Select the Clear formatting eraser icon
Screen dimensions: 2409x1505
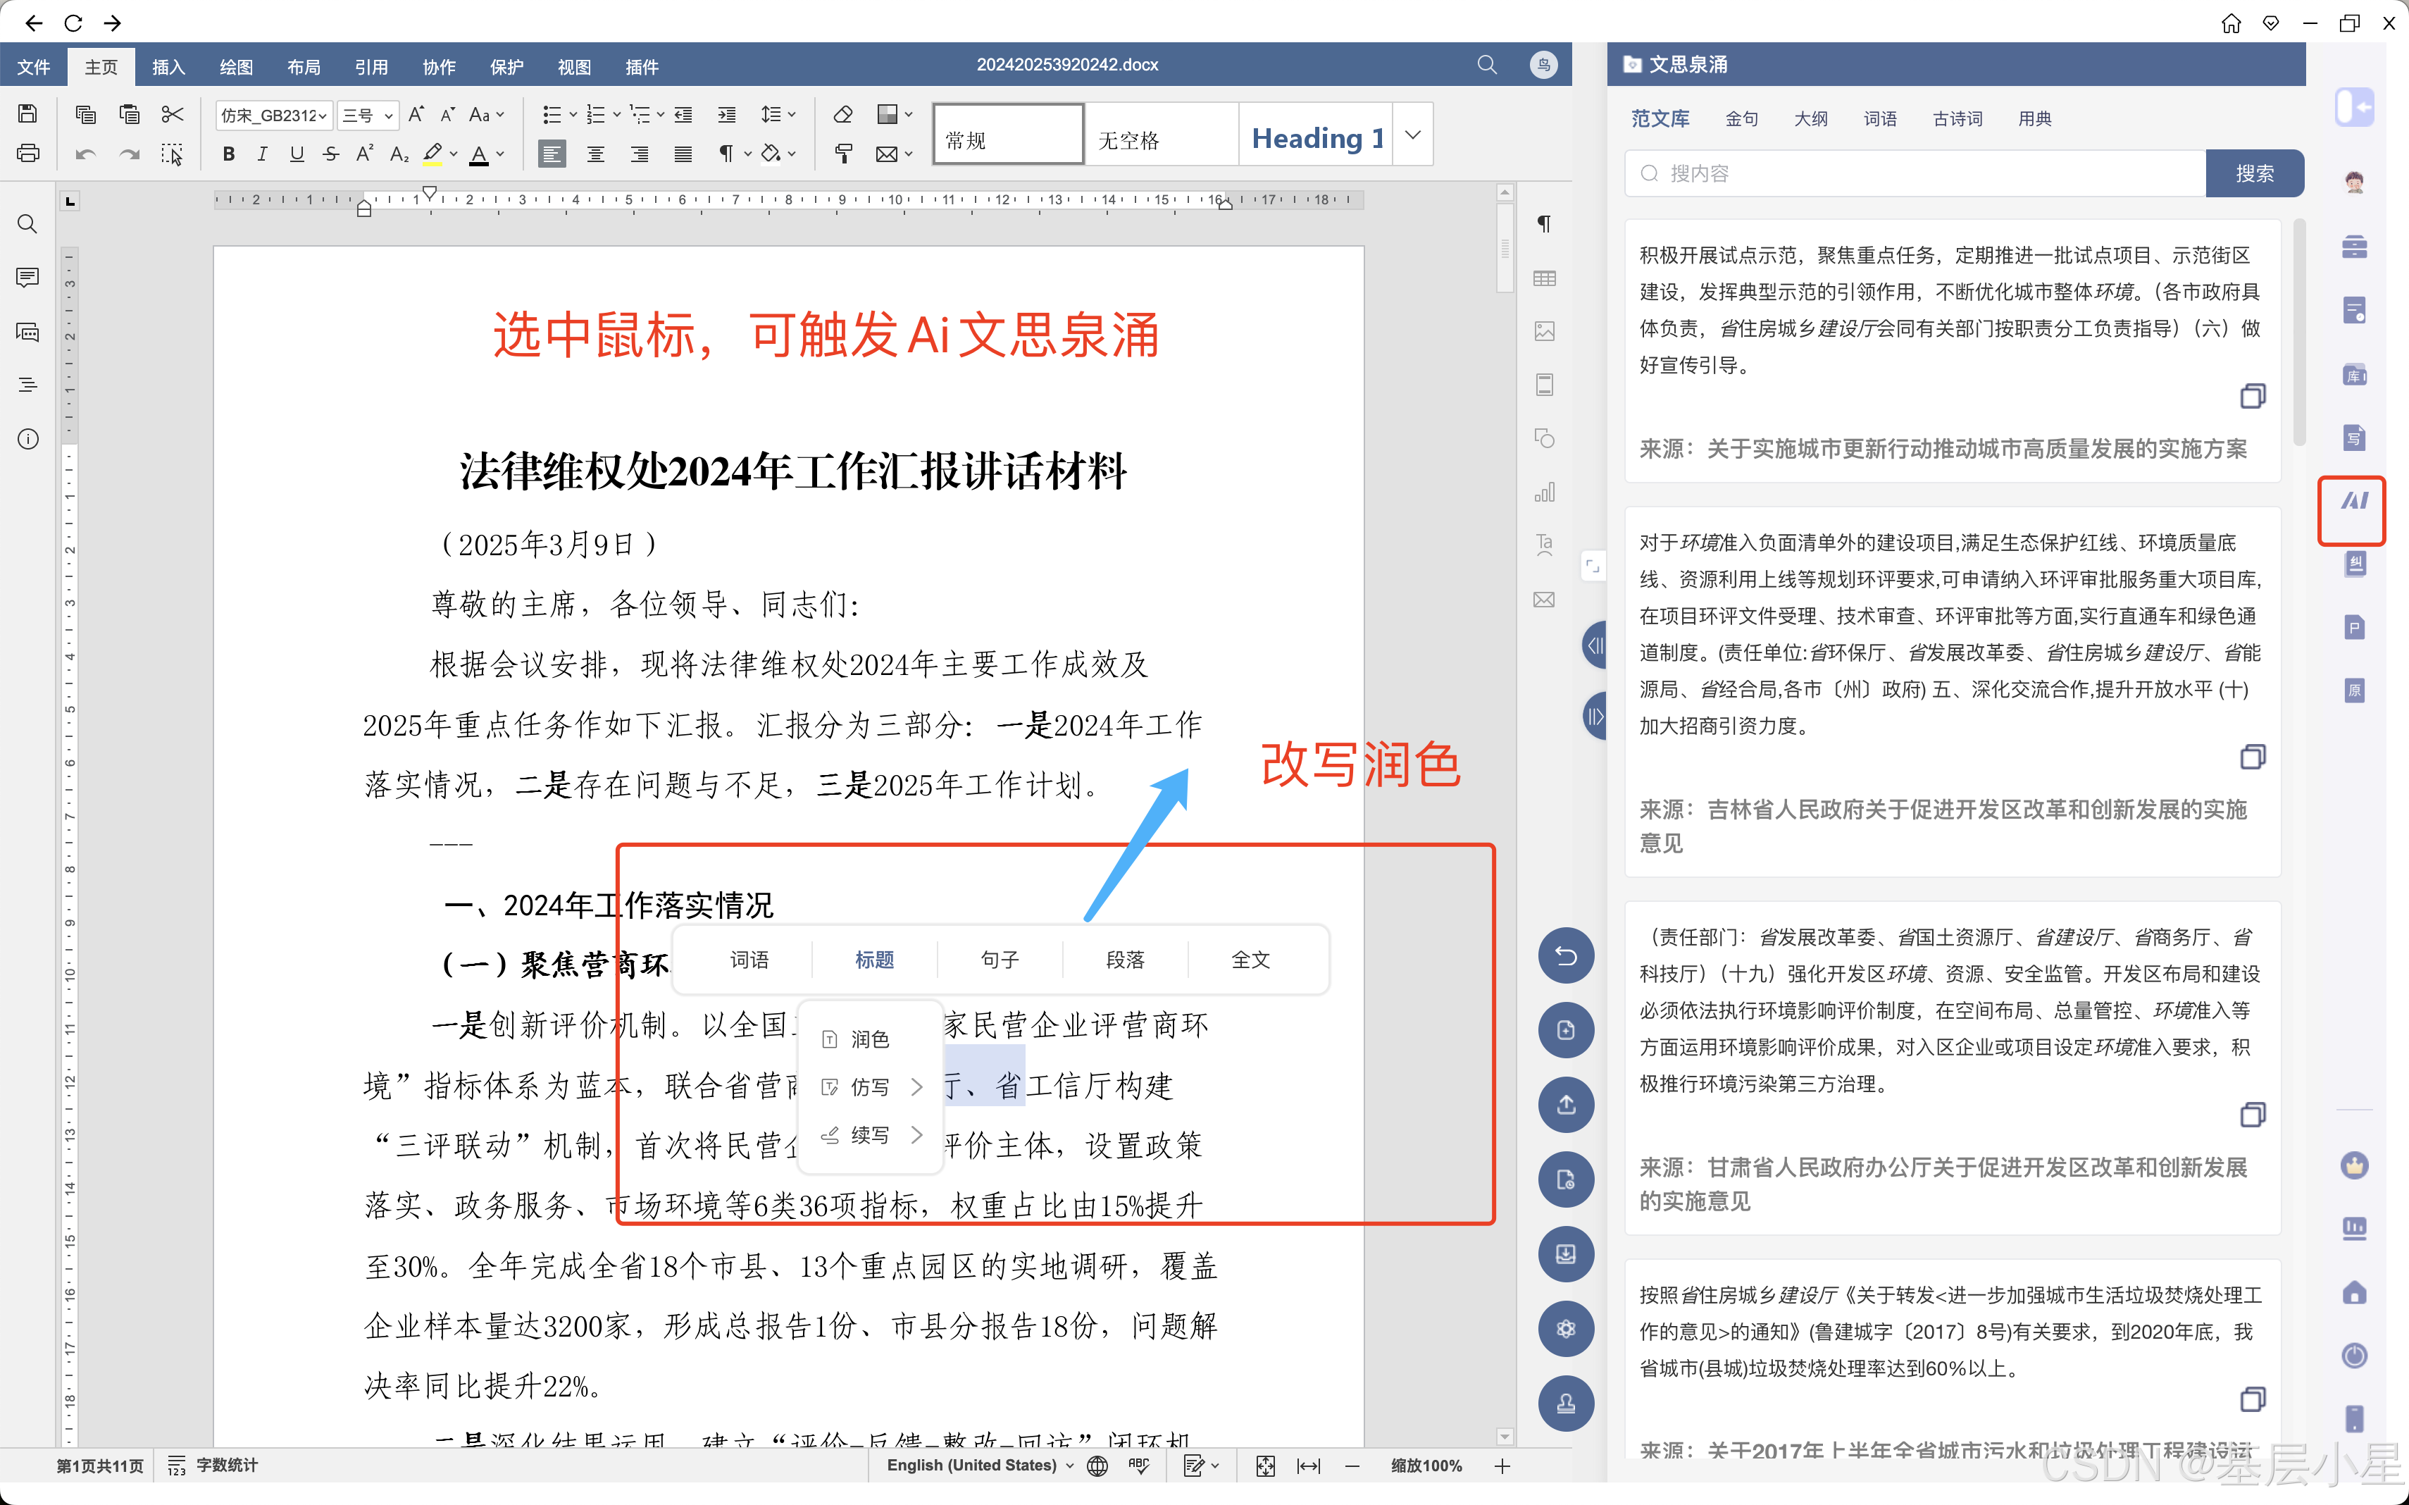click(843, 114)
